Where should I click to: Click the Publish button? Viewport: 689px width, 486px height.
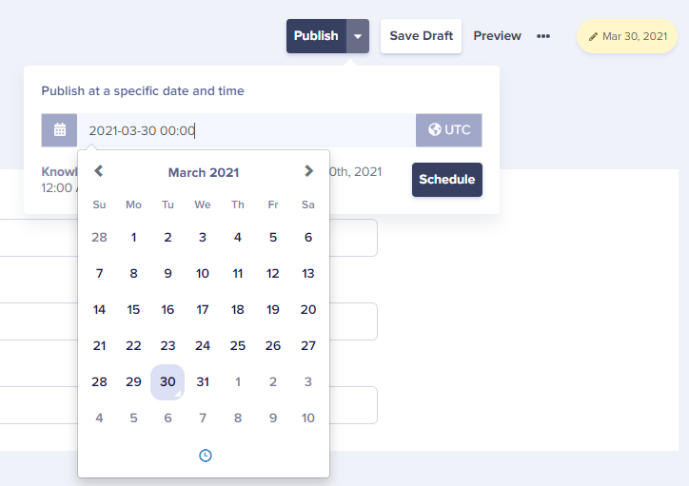click(x=316, y=36)
